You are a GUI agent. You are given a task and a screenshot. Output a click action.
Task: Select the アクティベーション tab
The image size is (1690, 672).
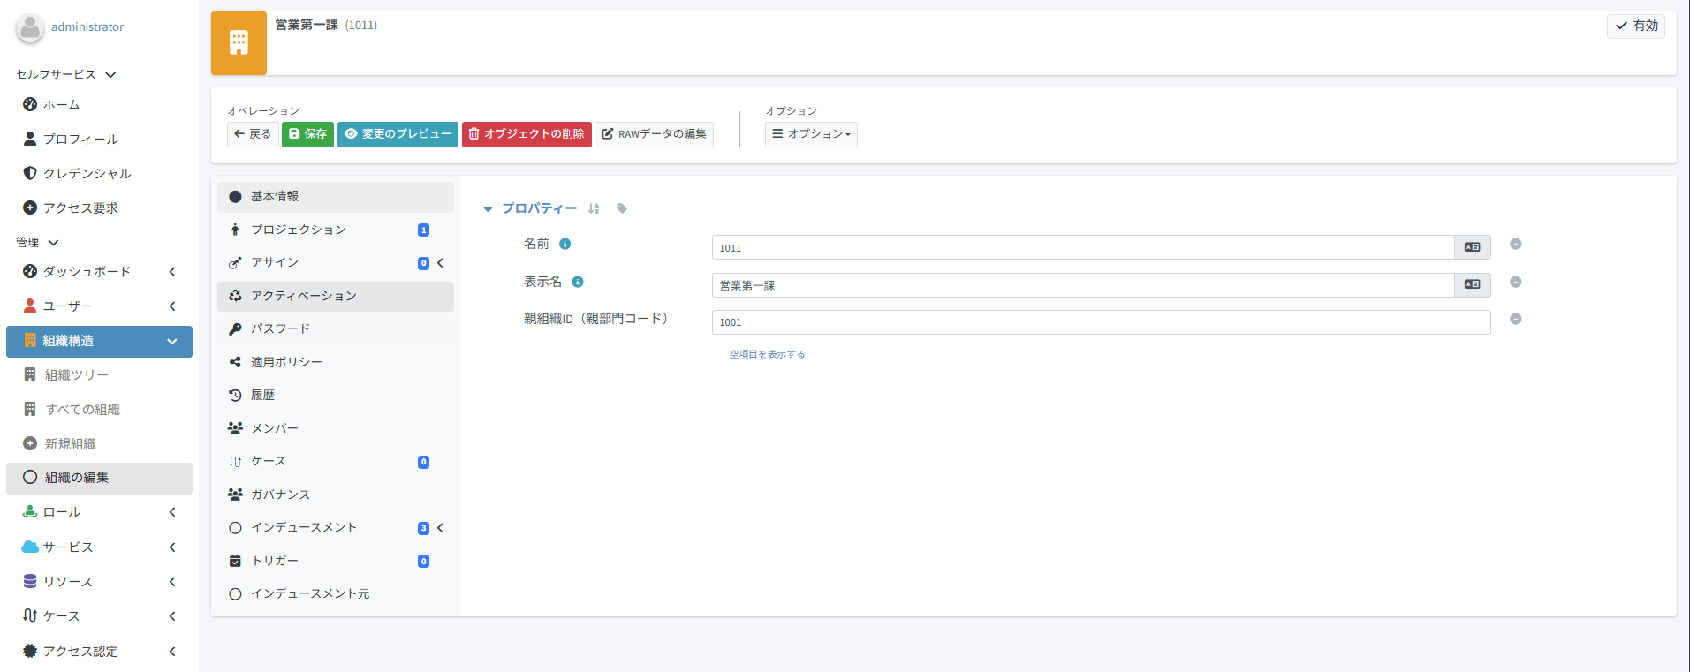(x=336, y=296)
